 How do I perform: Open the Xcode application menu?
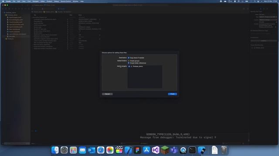coord(8,1)
